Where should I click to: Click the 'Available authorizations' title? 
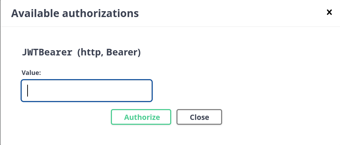[75, 14]
